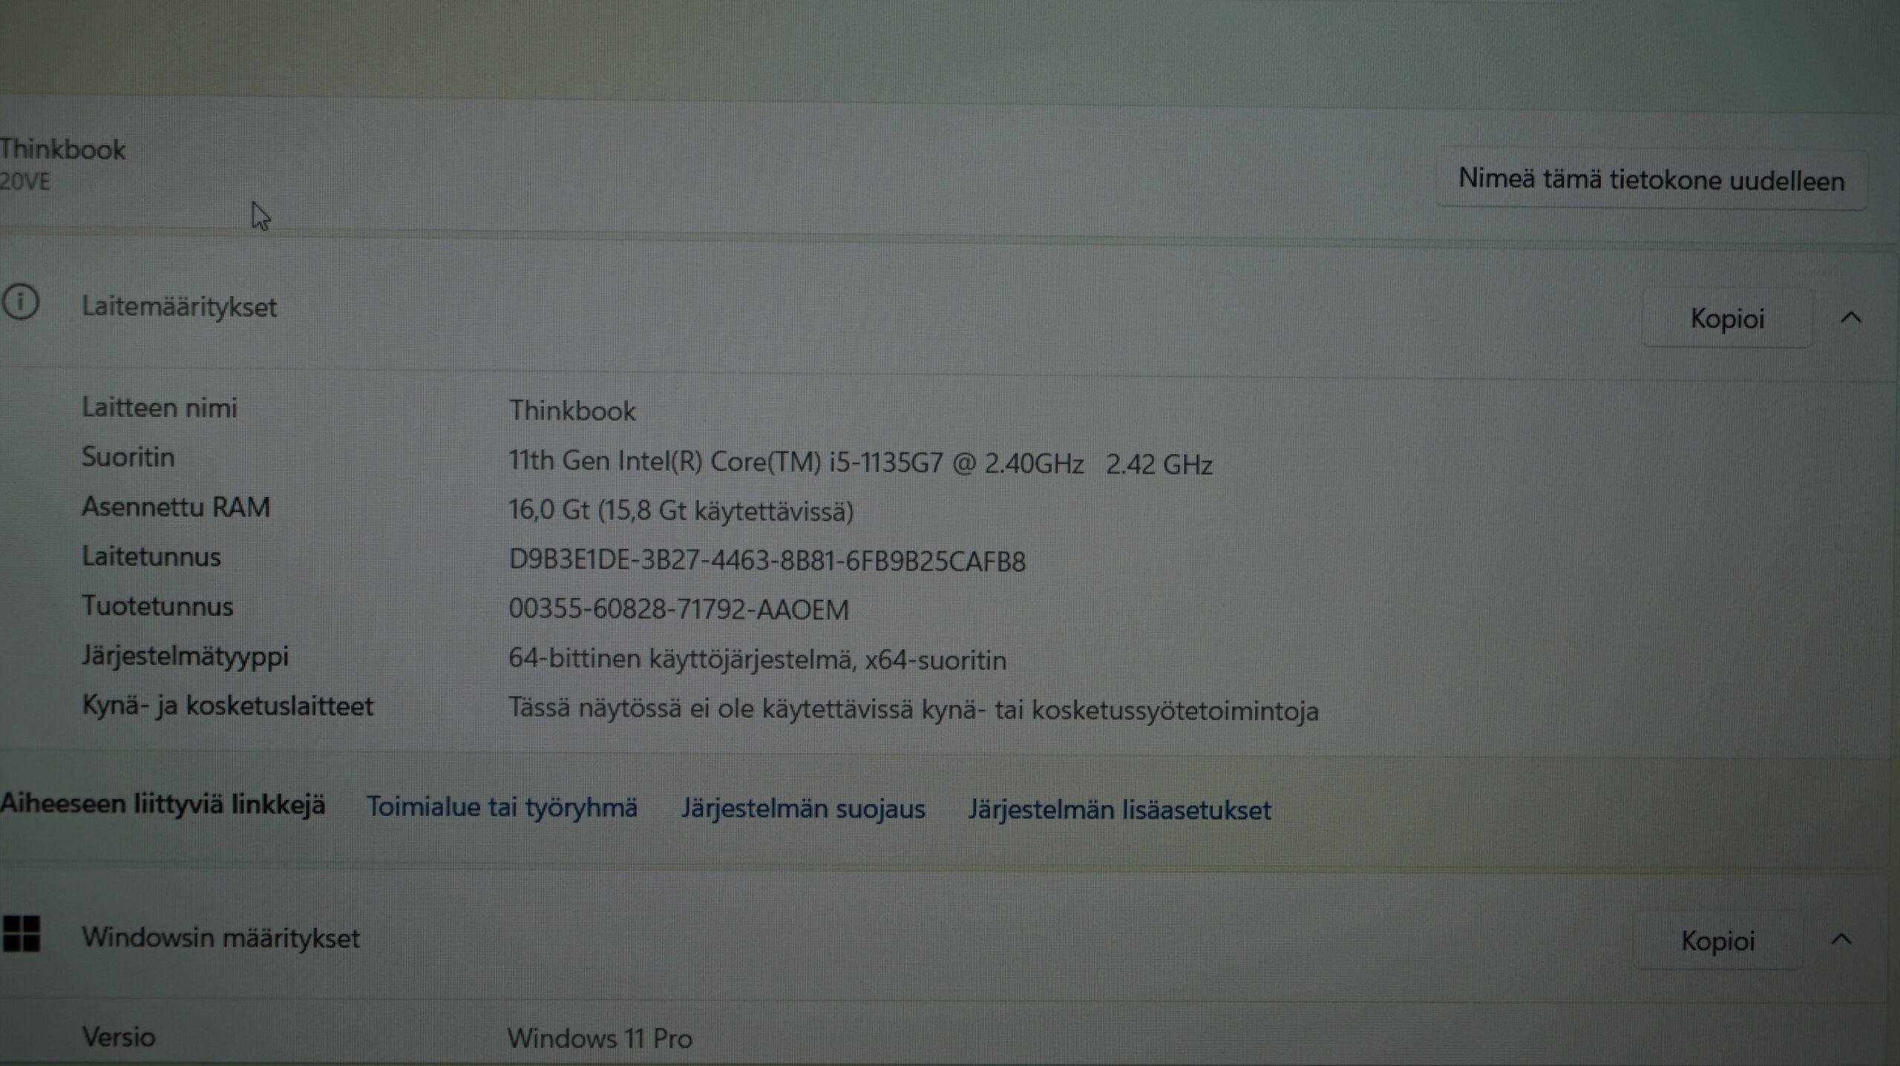
Task: Click the Windows logo icon
Action: pos(21,934)
